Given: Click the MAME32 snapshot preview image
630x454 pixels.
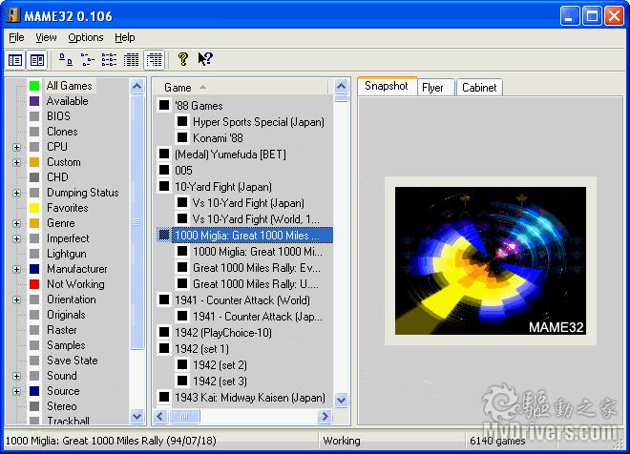Looking at the screenshot, I should tap(491, 261).
